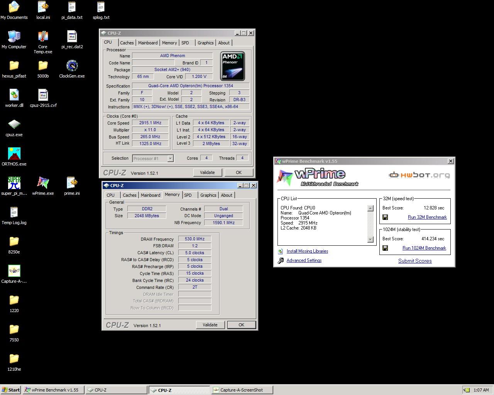Run 32M Benchmark in wPrime
Viewport: 494px width, 395px height.
(427, 217)
